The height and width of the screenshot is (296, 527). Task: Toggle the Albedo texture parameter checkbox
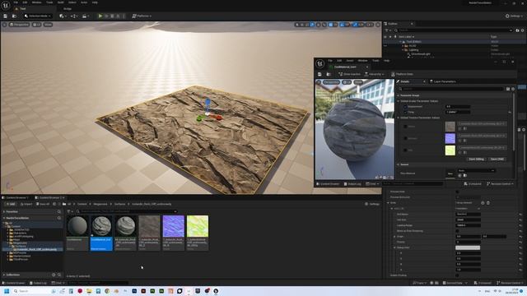[x=405, y=127]
